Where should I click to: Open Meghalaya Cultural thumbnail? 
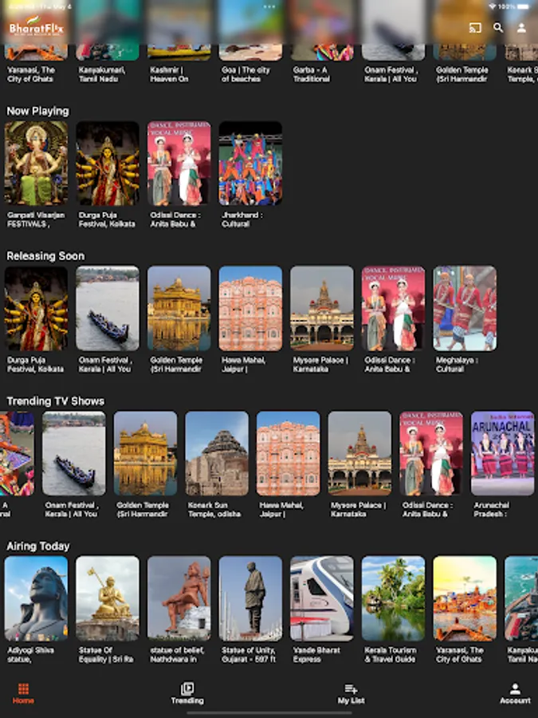coord(465,309)
